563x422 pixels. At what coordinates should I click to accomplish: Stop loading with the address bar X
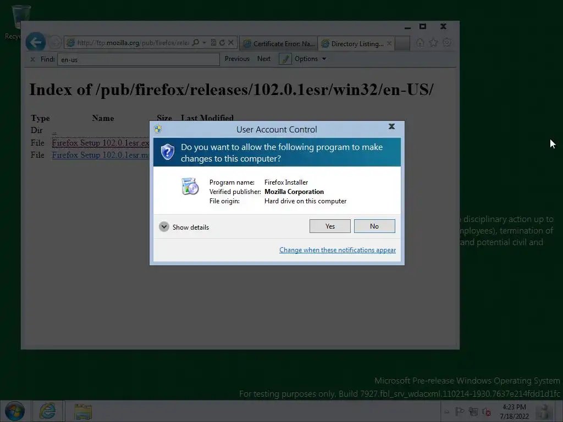(x=231, y=43)
